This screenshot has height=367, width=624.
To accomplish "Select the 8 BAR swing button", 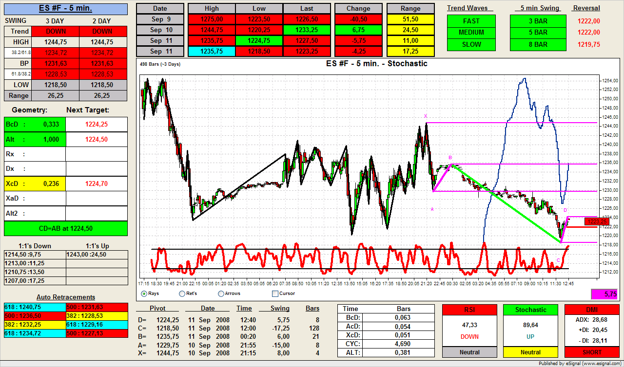I will tap(538, 44).
